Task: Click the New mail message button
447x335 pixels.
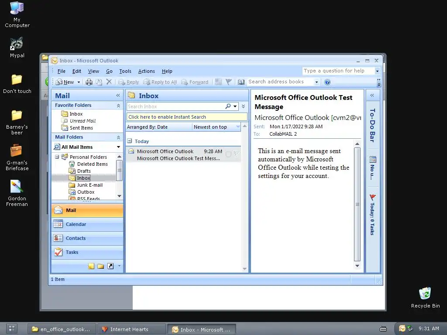Action: 65,82
